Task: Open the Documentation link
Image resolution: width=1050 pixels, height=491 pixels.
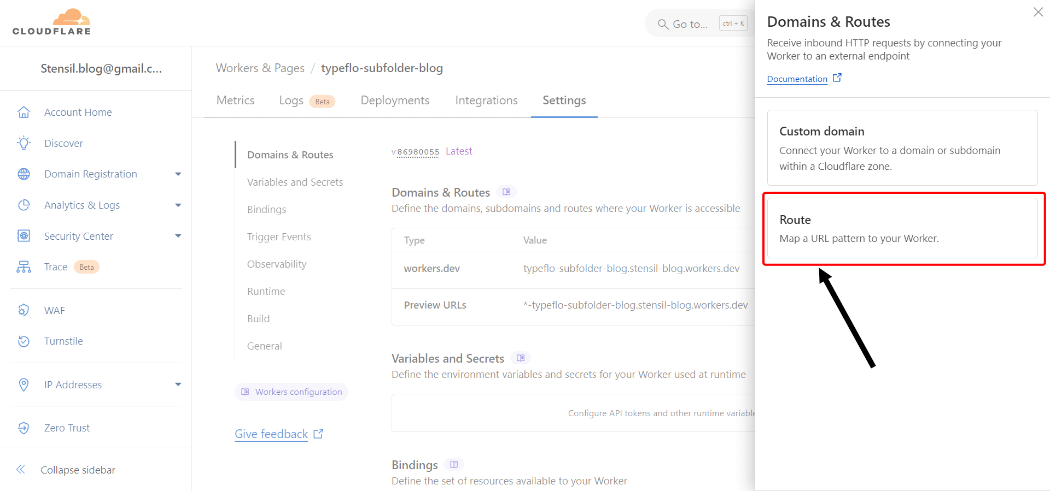Action: point(797,79)
